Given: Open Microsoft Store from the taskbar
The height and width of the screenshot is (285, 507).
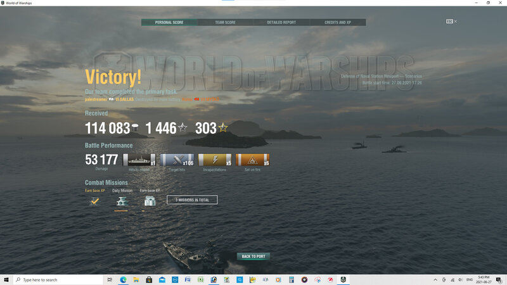Looking at the screenshot, I should (x=149, y=280).
